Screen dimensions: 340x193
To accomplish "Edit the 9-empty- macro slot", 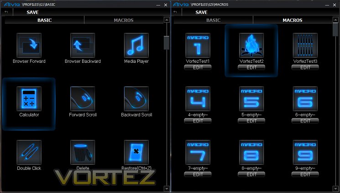I will 305,174.
